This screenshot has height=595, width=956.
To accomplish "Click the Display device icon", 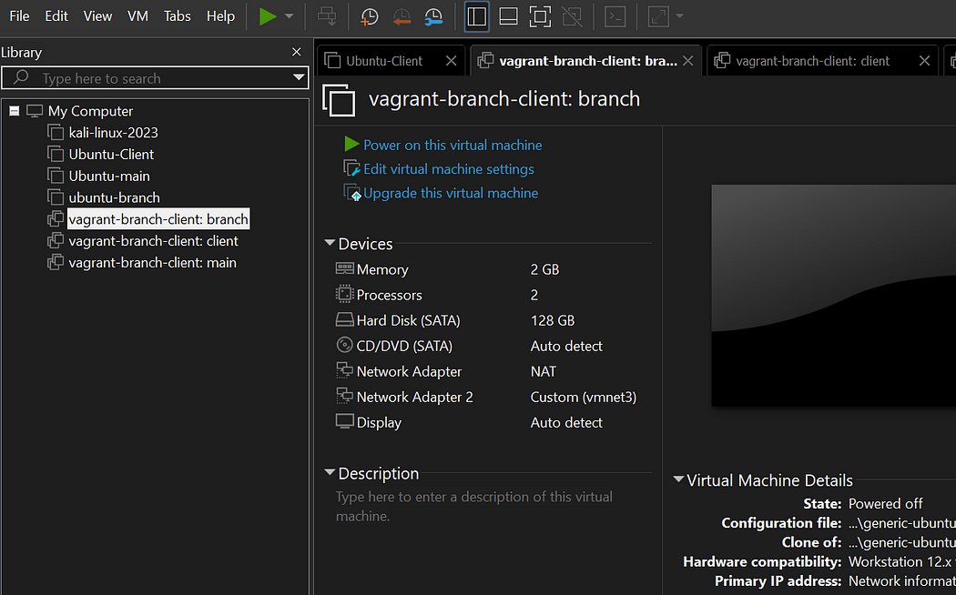I will pos(344,421).
